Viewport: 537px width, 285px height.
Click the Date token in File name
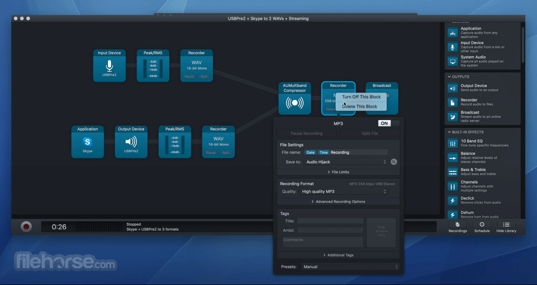(x=310, y=152)
